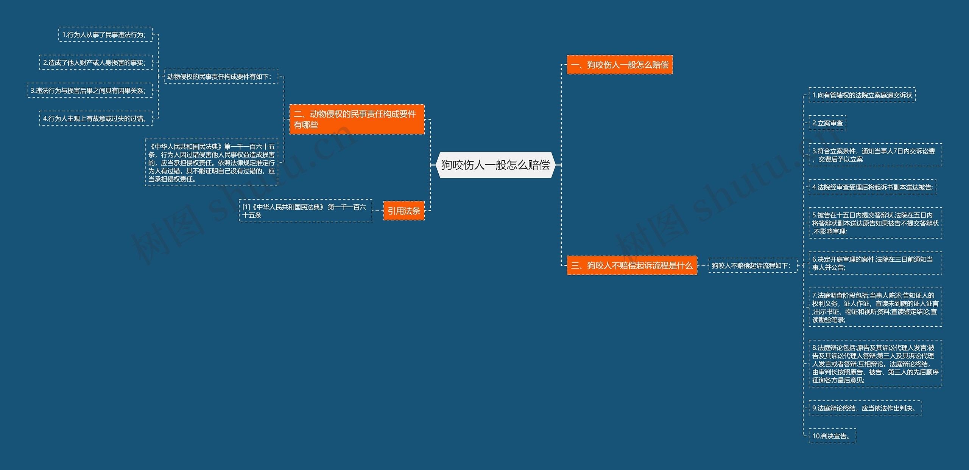
Task: Click the node 狗咬人不赔偿起诉流程如下:
Action: (752, 265)
